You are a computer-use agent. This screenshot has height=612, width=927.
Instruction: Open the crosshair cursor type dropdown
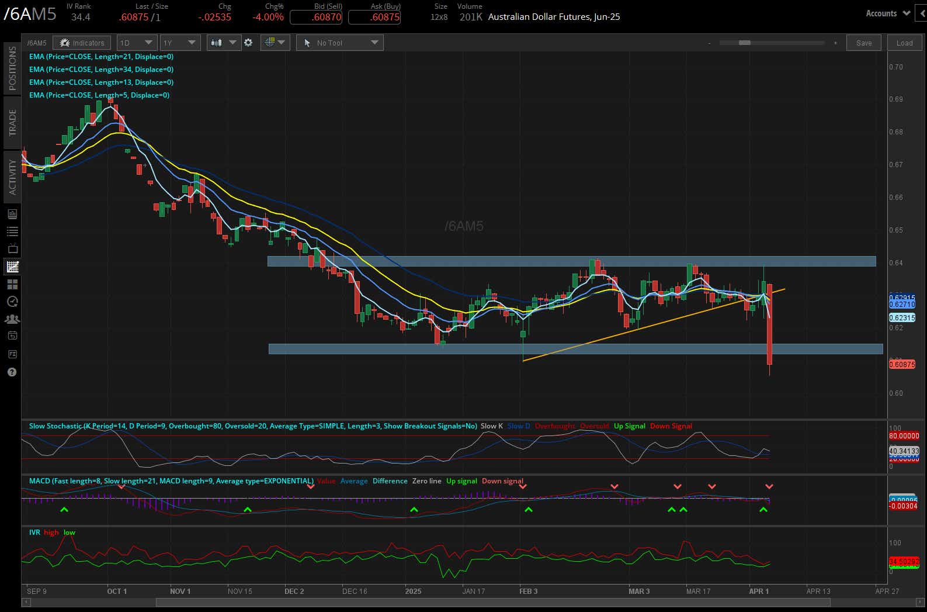point(275,43)
